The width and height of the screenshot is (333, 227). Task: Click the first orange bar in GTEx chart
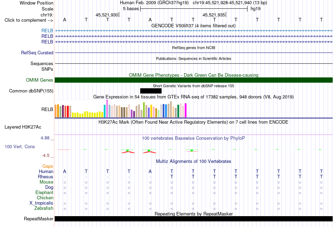56,111
